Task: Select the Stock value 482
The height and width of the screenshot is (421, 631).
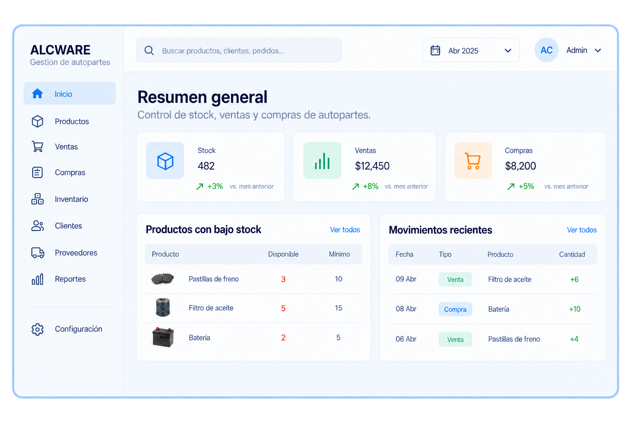Action: (206, 166)
